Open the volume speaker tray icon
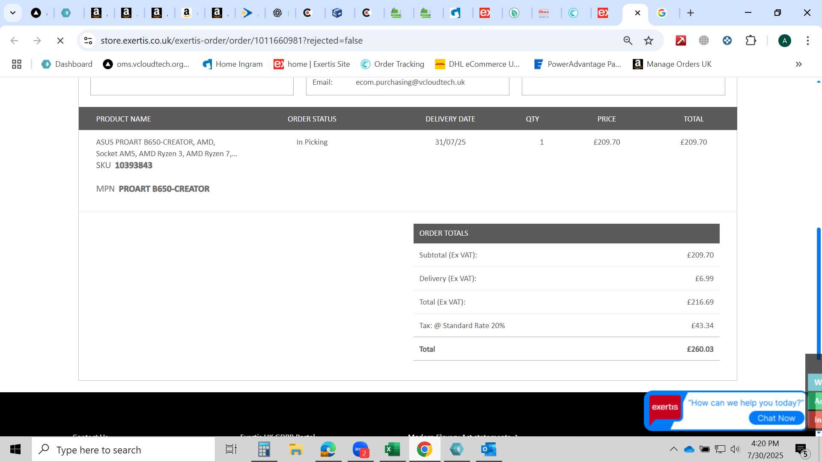Viewport: 822px width, 462px height. [x=735, y=449]
